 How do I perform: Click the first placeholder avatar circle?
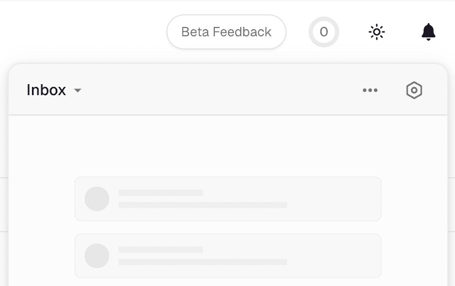pyautogui.click(x=97, y=199)
